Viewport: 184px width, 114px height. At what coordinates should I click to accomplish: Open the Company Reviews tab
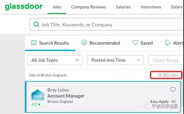pyautogui.click(x=89, y=7)
